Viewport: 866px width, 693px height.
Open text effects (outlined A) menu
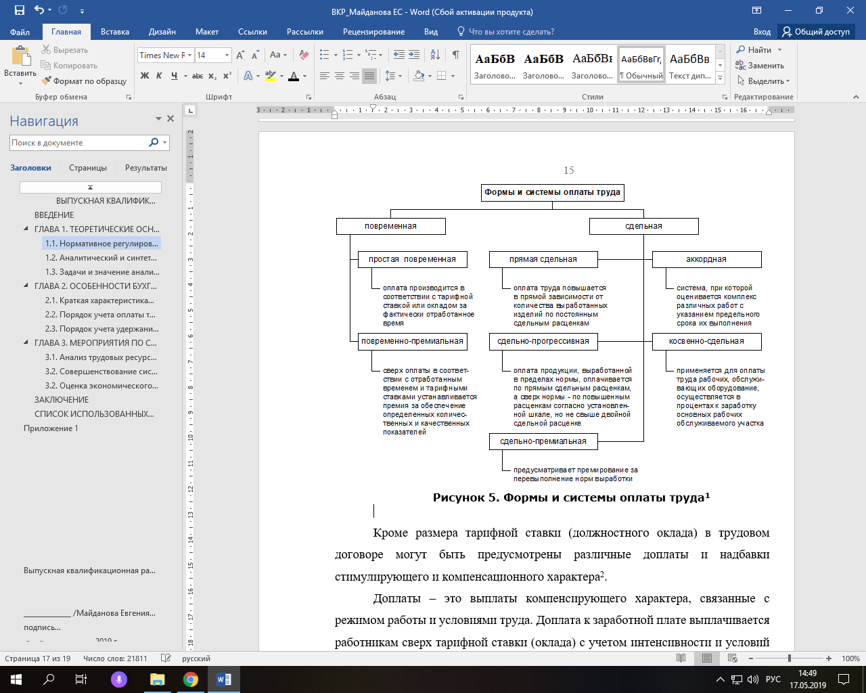coord(248,76)
